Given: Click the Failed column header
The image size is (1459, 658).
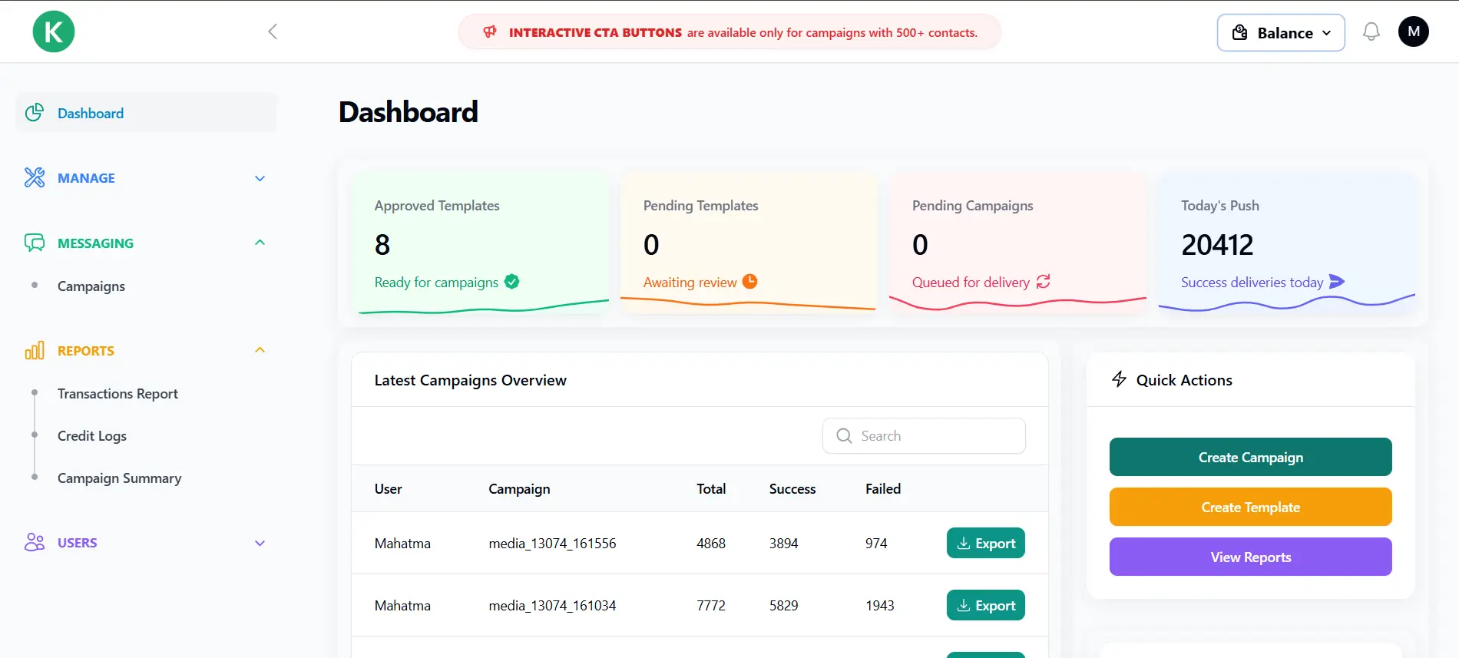Looking at the screenshot, I should pos(883,488).
